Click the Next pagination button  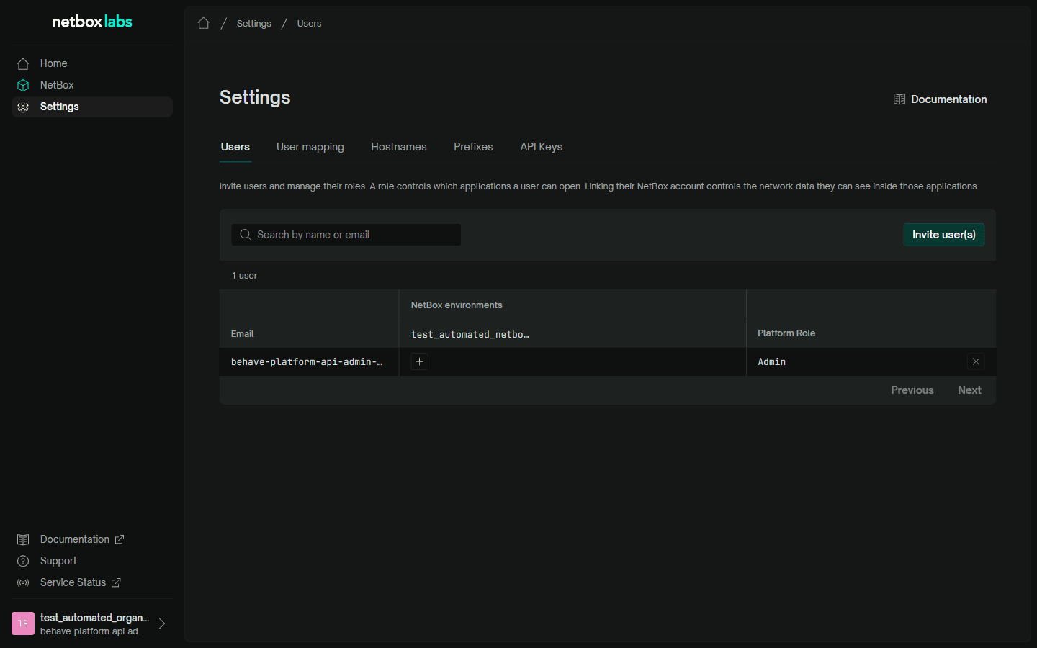click(x=969, y=390)
